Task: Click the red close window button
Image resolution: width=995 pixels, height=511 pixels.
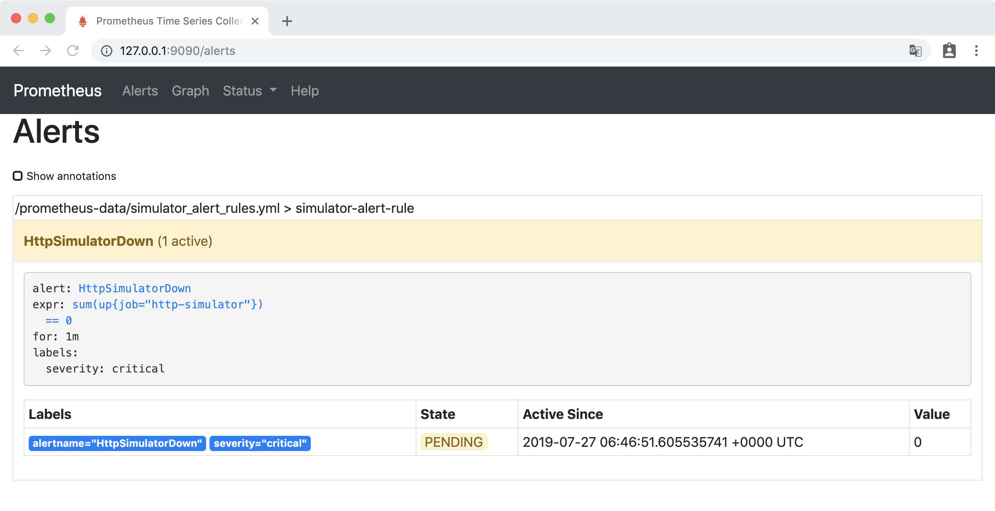Action: click(x=16, y=18)
